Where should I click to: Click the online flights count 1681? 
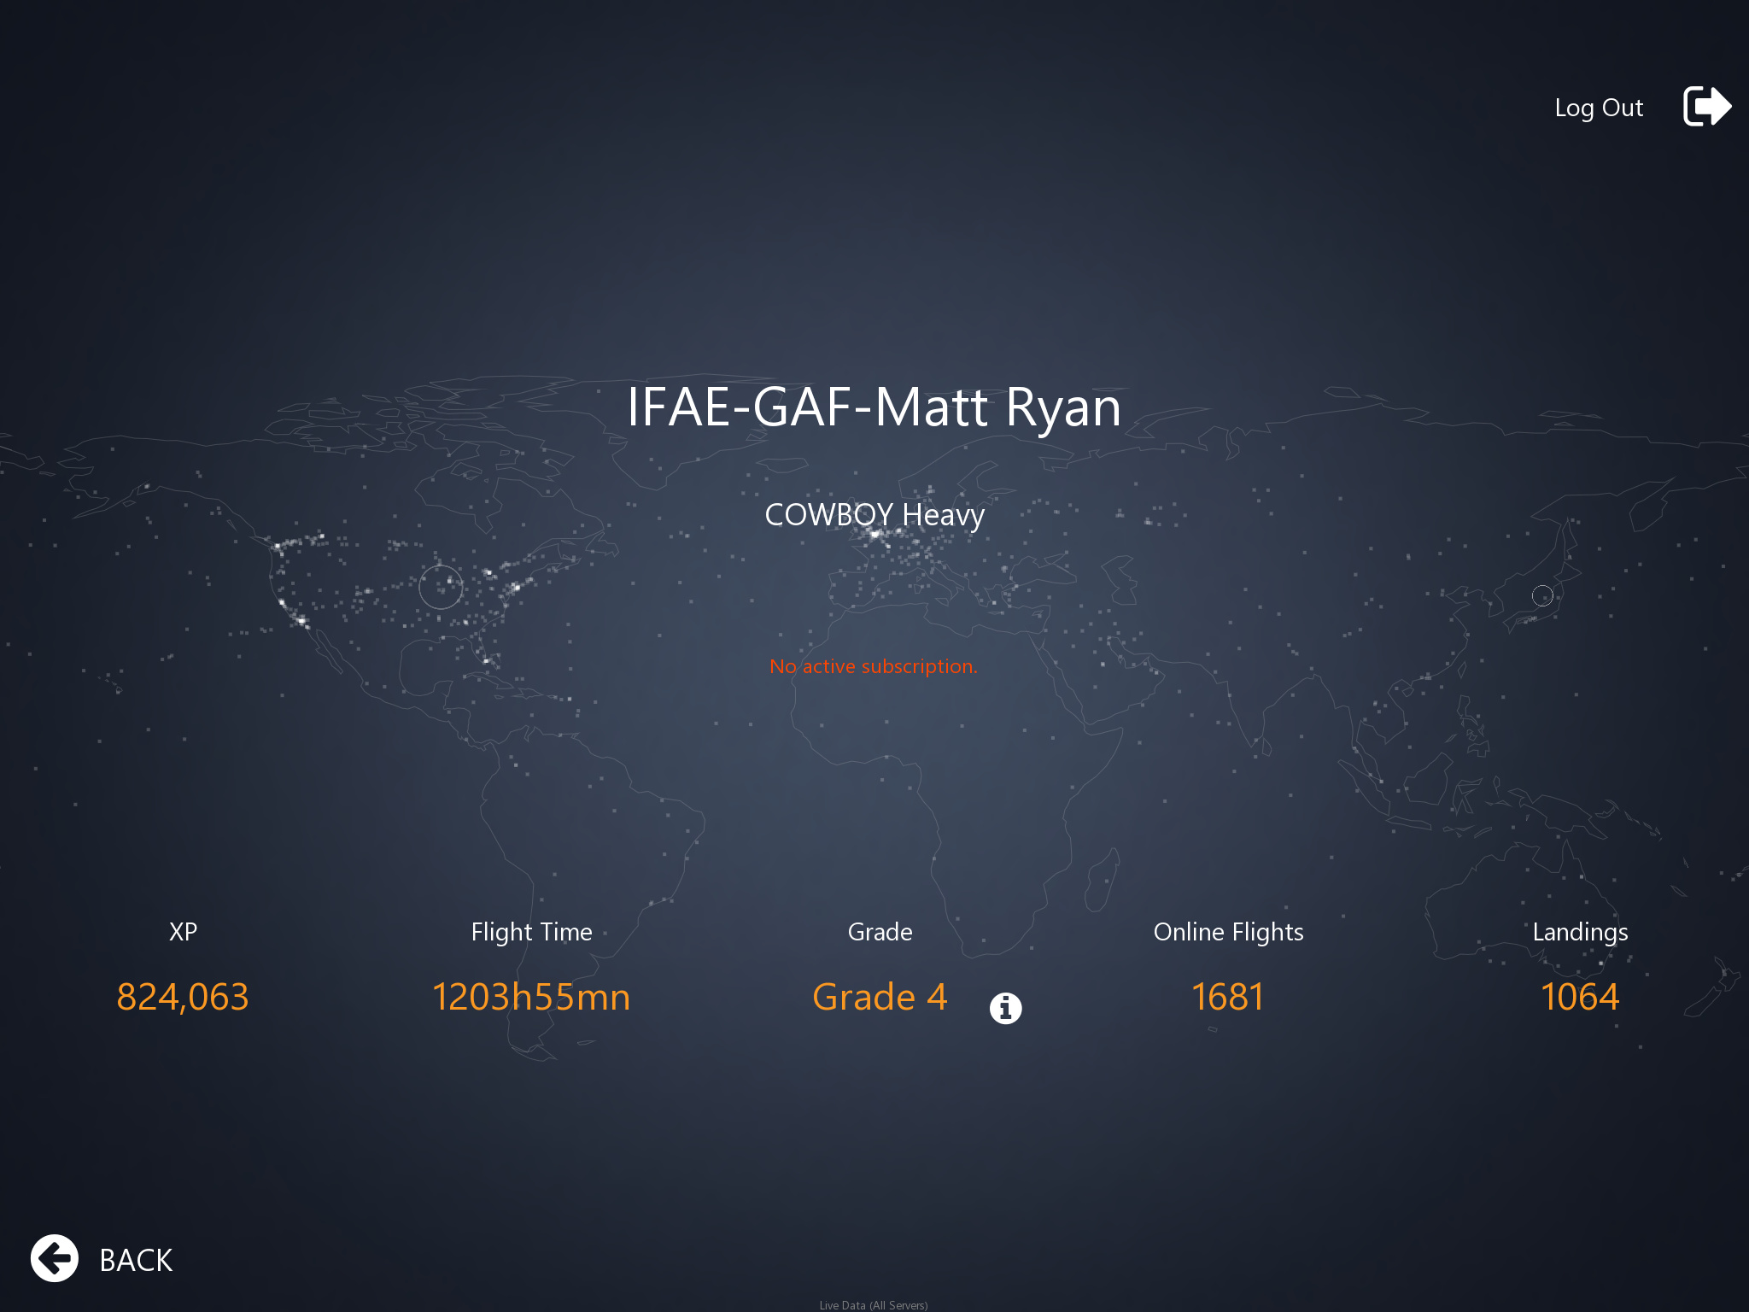pos(1227,997)
